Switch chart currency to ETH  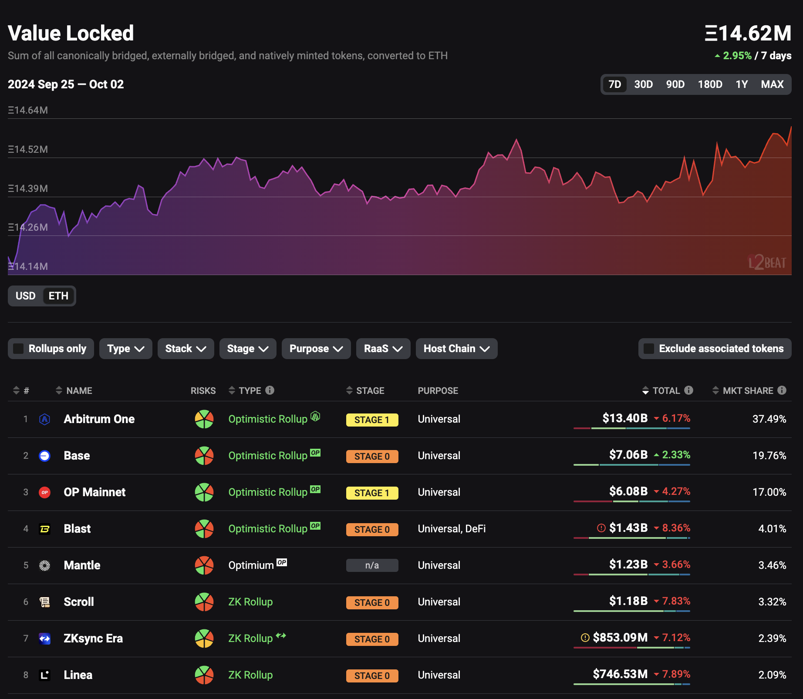58,296
